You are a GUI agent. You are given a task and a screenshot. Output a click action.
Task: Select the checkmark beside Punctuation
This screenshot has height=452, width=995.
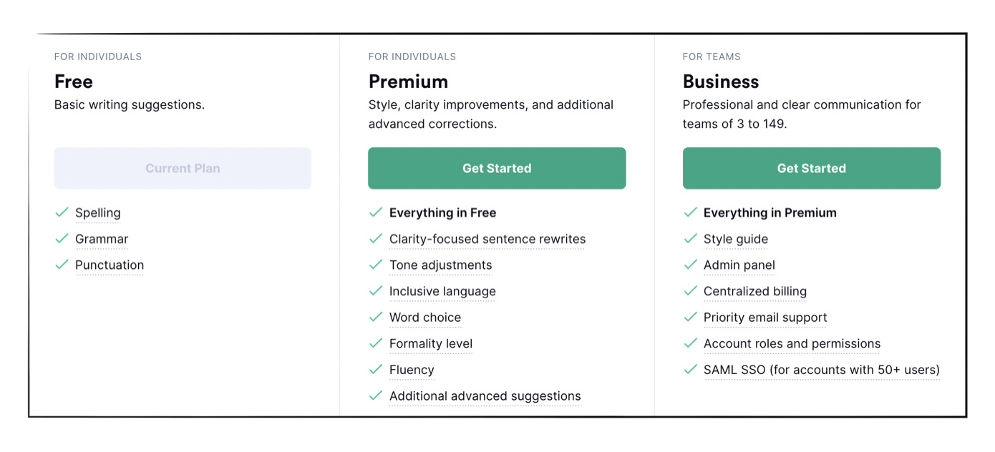tap(62, 265)
